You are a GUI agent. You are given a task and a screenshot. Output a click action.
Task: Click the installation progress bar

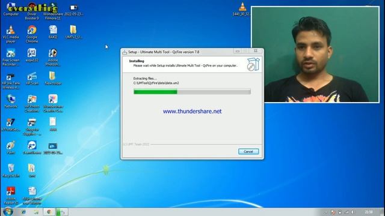coord(192,92)
